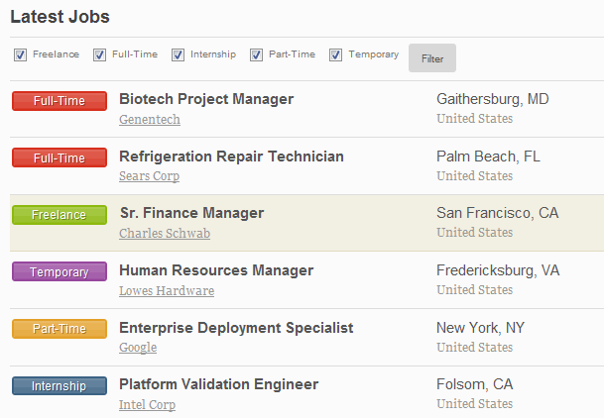Click the orange Part-Time job badge

point(60,329)
